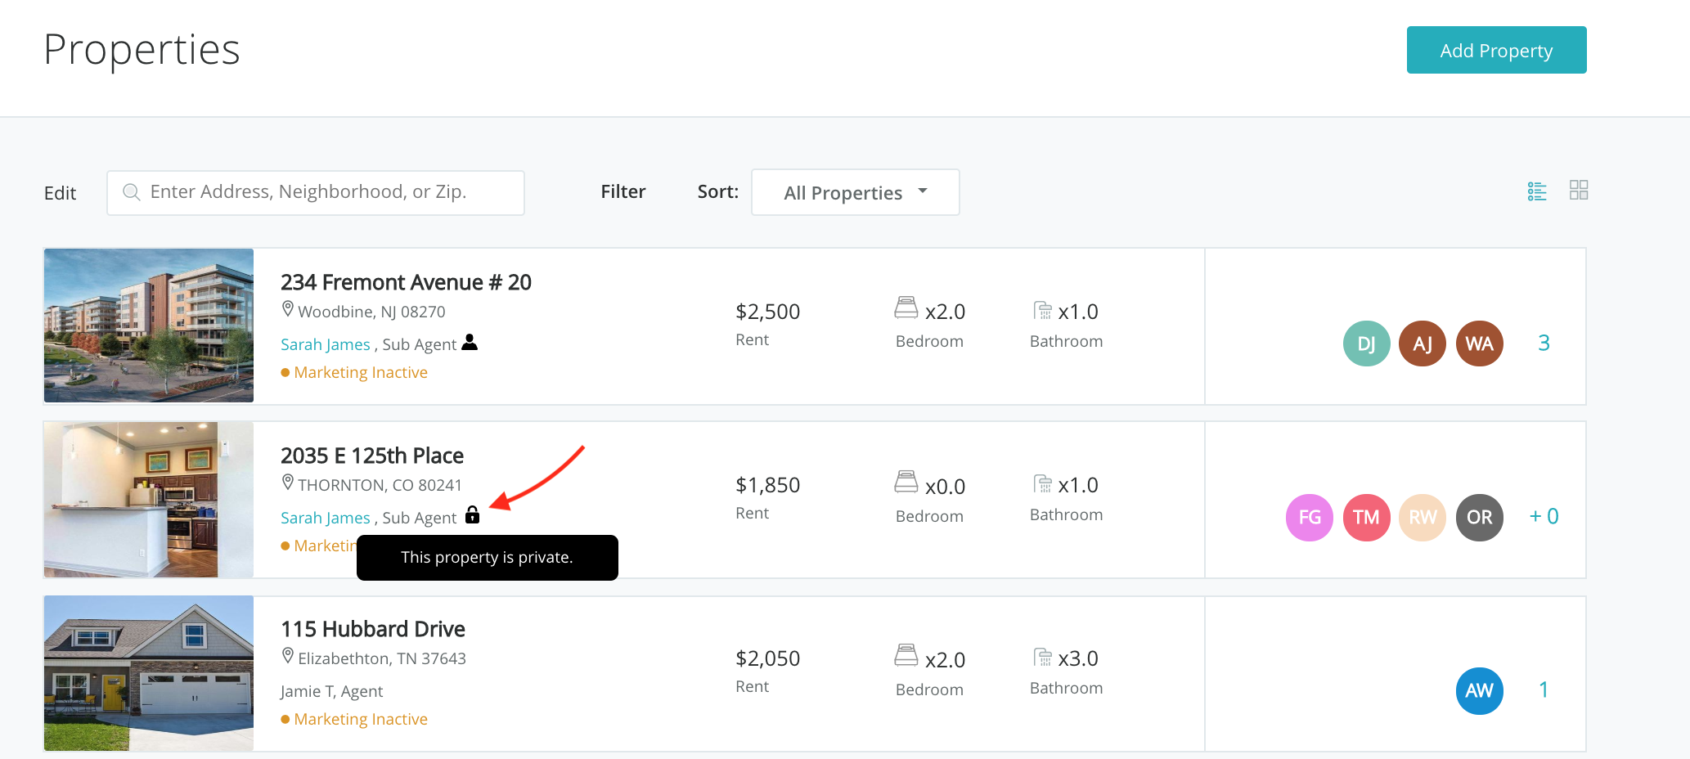Open the Filter options
Screen dimensions: 1690x759
click(623, 192)
